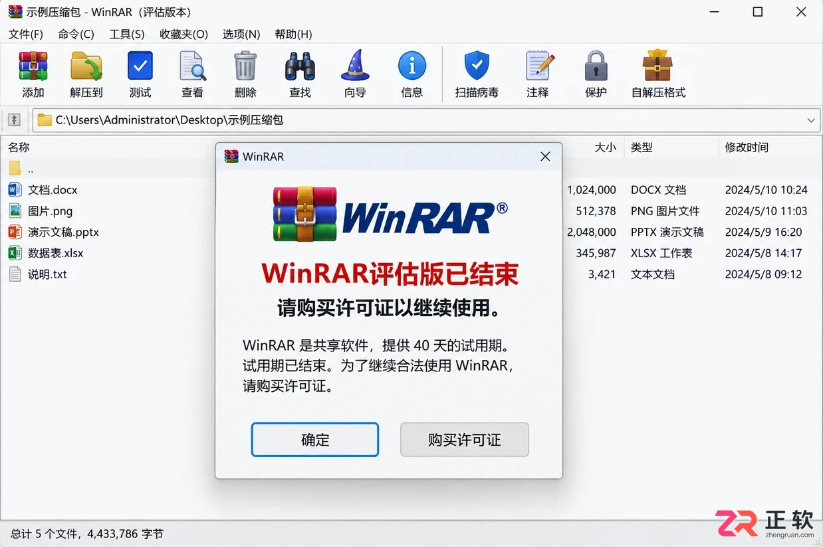Run the 测试 (Test) archive tool
This screenshot has width=823, height=548.
click(x=140, y=66)
